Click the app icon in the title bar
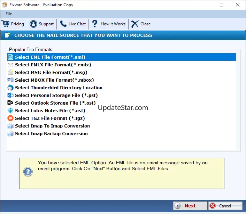The height and width of the screenshot is (214, 246). (x=5, y=5)
